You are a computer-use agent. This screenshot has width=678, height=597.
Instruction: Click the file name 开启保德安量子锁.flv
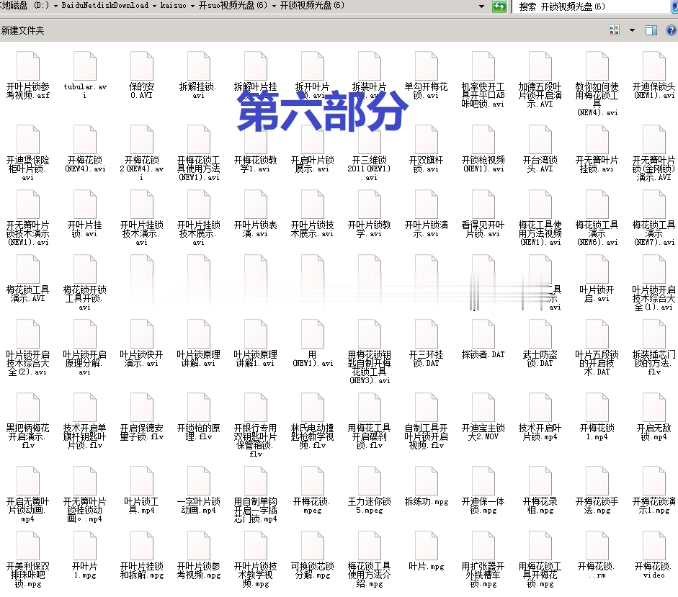click(x=142, y=432)
